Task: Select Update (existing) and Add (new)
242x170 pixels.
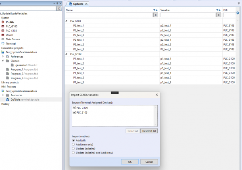Action: click(73, 153)
